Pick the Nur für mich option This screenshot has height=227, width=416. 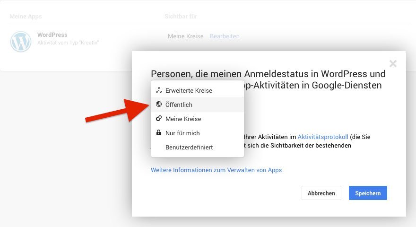[x=198, y=133]
